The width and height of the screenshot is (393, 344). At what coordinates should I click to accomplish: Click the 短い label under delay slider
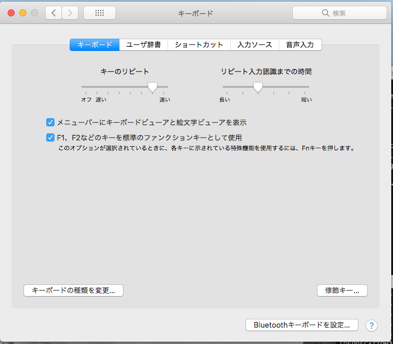[306, 99]
